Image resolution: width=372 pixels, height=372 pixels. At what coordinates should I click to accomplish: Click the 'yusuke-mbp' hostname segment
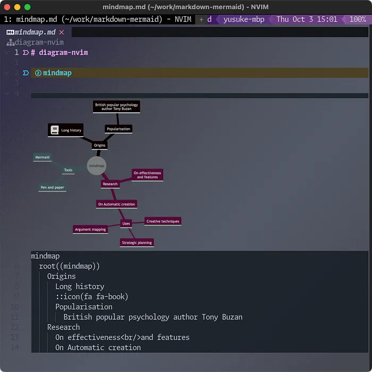(x=244, y=19)
